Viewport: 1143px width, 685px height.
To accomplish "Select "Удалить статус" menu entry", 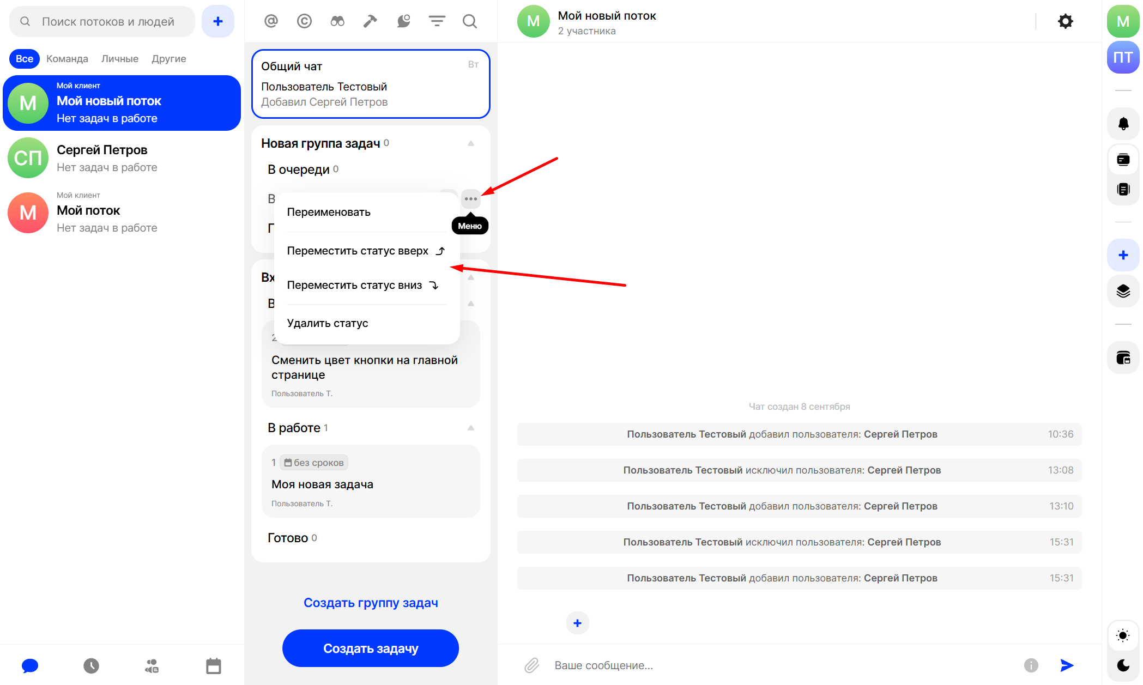I will pyautogui.click(x=328, y=323).
